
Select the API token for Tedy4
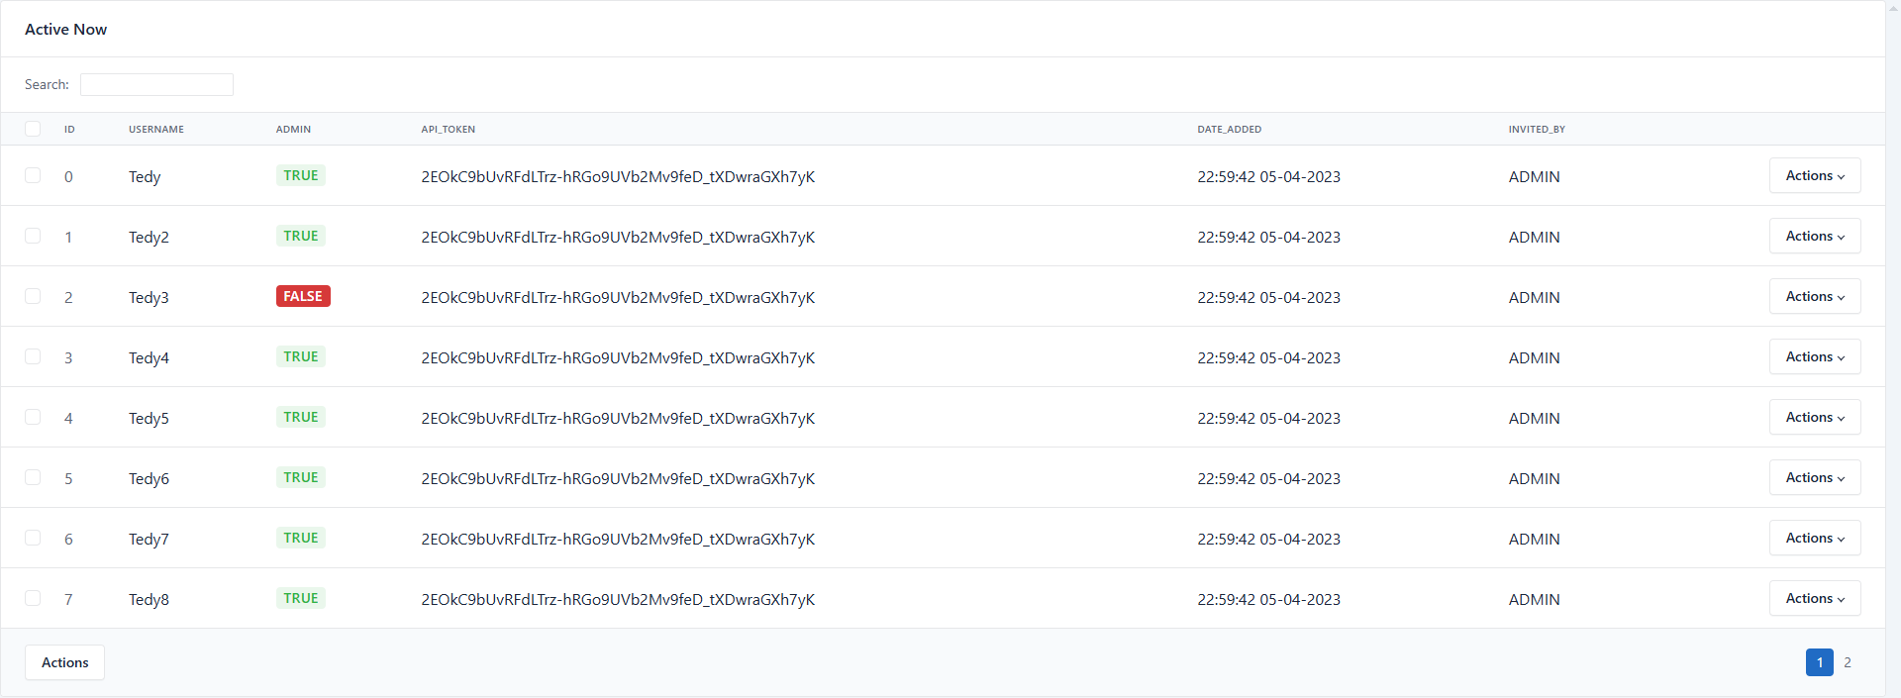[x=618, y=358]
